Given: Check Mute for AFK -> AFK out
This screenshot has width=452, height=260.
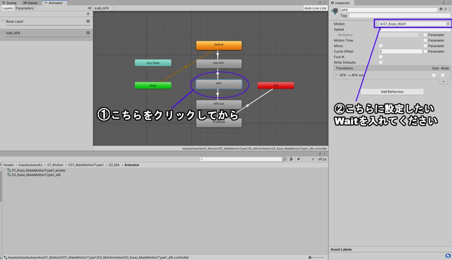Looking at the screenshot, I should [442, 75].
